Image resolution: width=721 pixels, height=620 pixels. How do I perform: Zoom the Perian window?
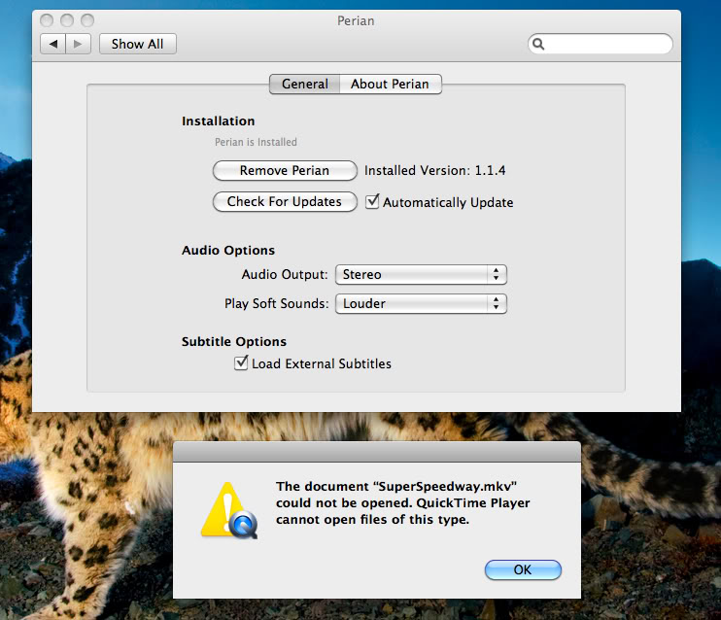[x=87, y=20]
